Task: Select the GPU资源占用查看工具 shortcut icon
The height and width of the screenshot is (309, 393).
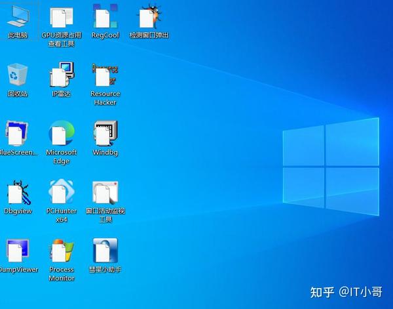Action: point(62,17)
